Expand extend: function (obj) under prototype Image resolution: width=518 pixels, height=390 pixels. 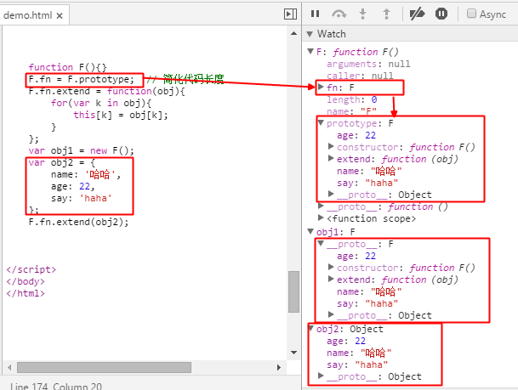click(331, 159)
